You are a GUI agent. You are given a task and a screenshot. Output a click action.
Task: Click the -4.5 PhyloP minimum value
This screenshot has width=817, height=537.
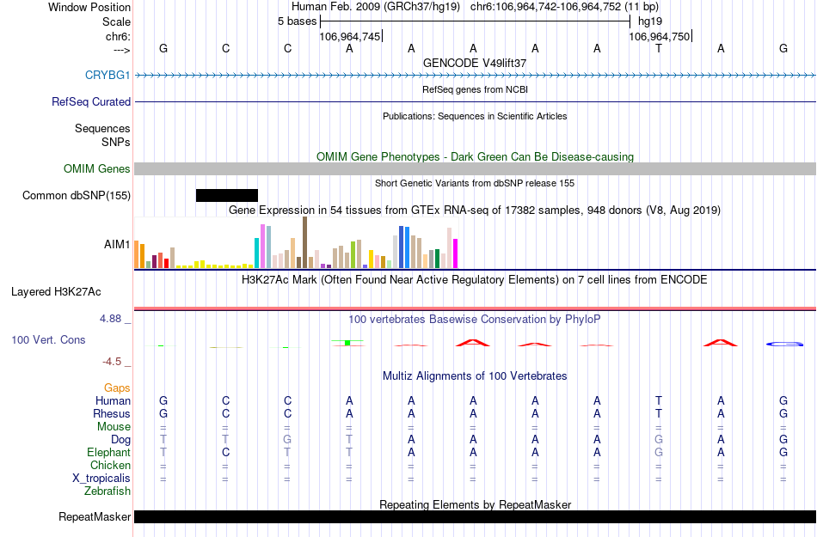[112, 362]
